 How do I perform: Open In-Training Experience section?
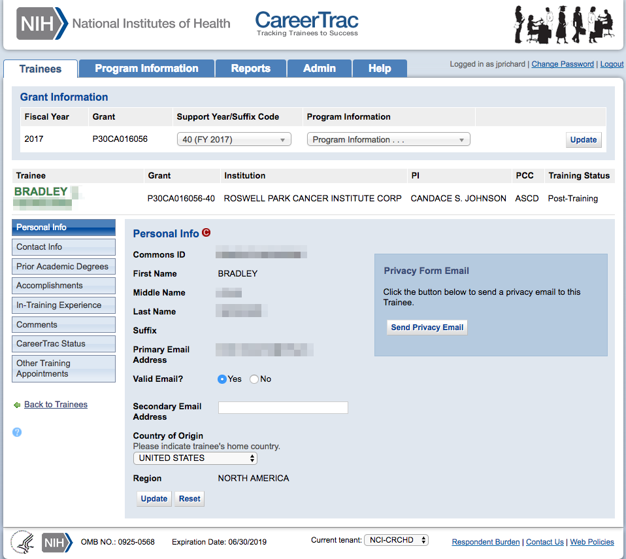tap(64, 305)
